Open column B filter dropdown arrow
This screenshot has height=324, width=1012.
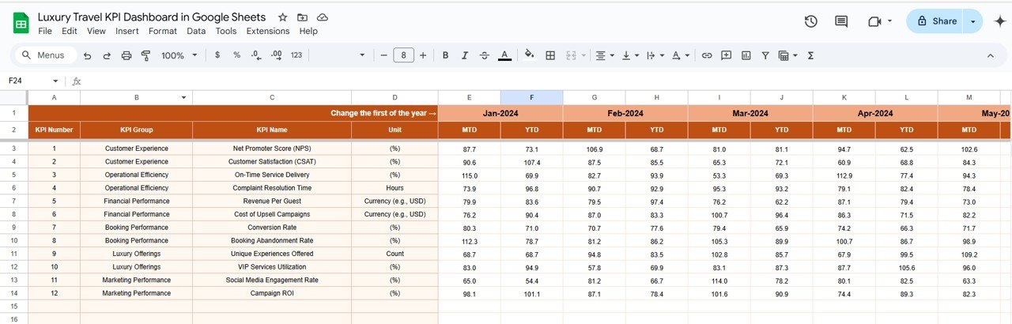click(184, 97)
